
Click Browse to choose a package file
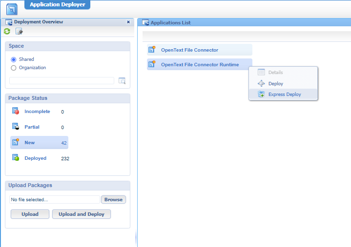[x=113, y=200]
